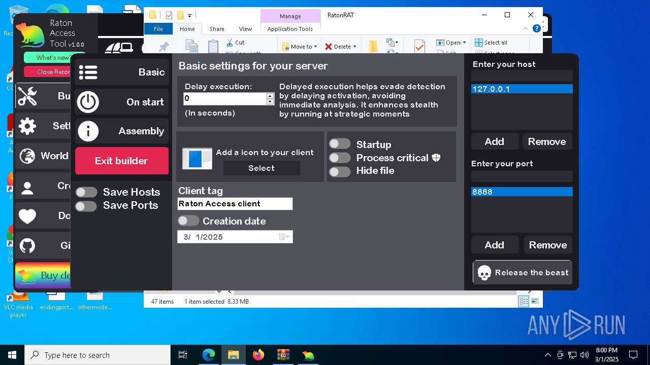
Task: Click the info icon for Assembly
Action: [x=88, y=131]
